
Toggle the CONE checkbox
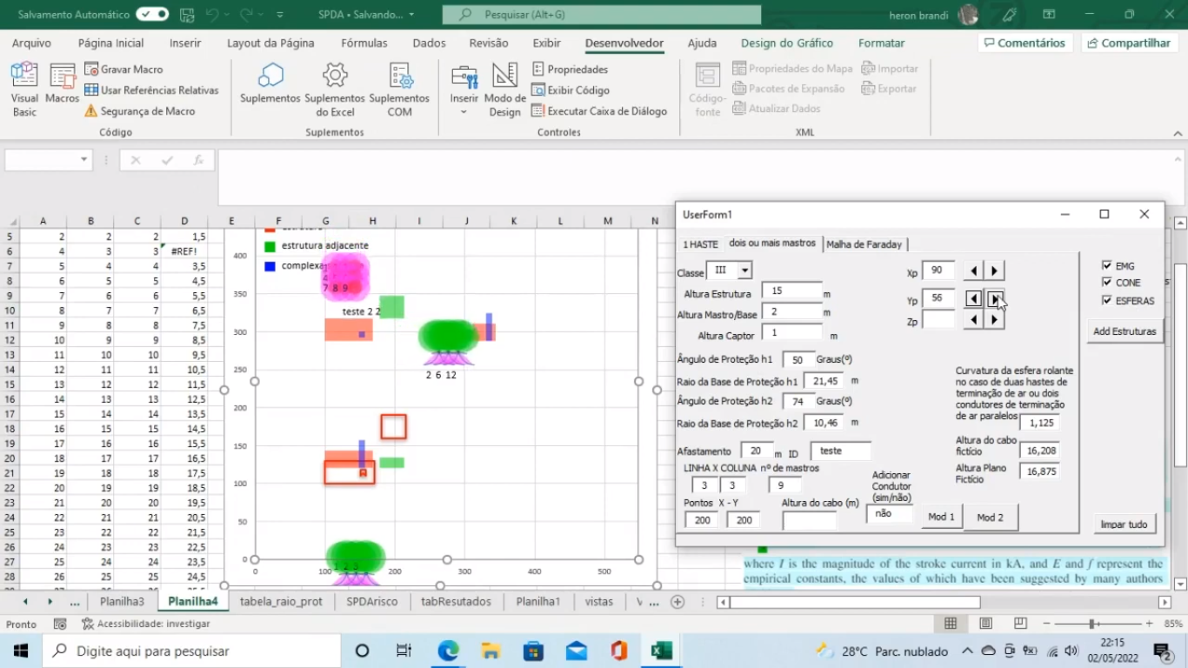(x=1107, y=283)
